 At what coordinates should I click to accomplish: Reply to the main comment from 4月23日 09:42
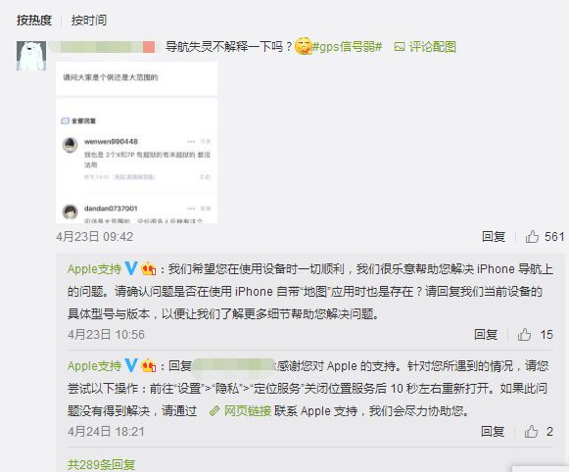coord(494,237)
